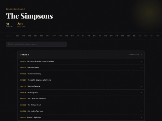Image resolution: width=162 pixels, height=121 pixels.
Task: Open episode Homer's Odyssey
Action: [x=34, y=74]
